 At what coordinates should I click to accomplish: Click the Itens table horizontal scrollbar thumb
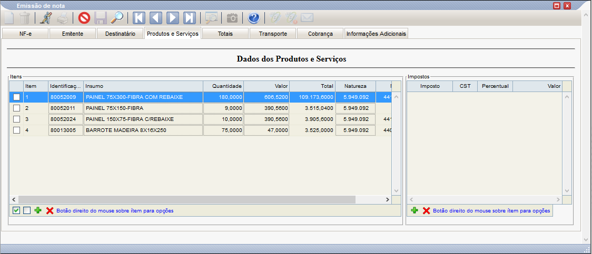[186, 199]
